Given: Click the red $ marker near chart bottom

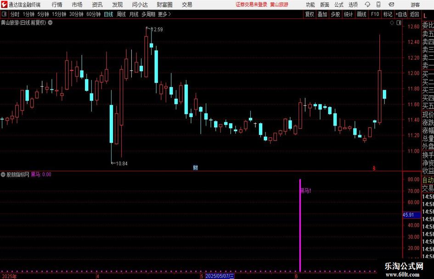Looking at the screenshot, I should tap(374, 168).
